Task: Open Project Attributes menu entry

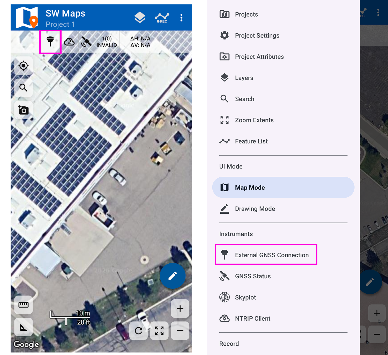Action: tap(283, 57)
